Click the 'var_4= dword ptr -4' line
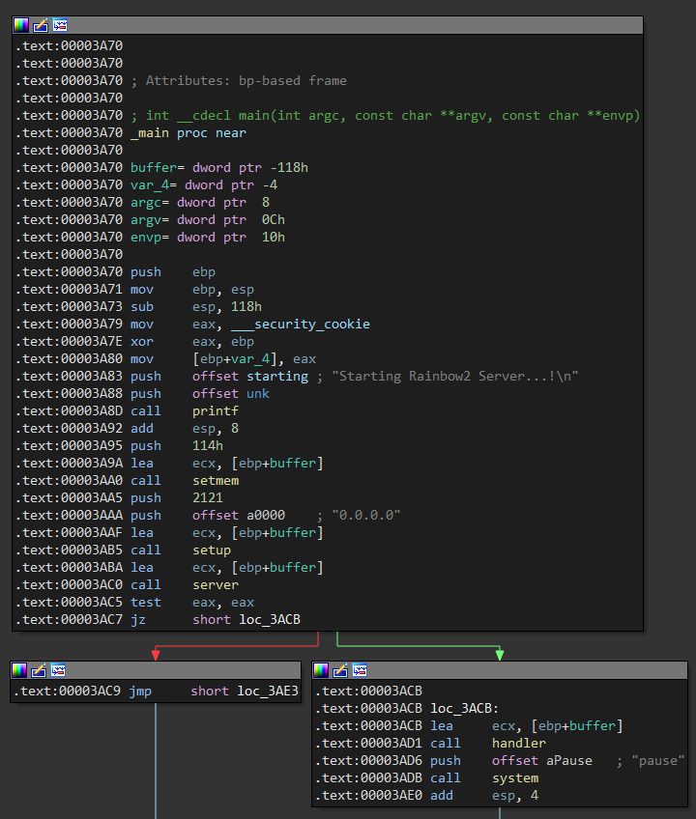This screenshot has height=819, width=696. 204,184
